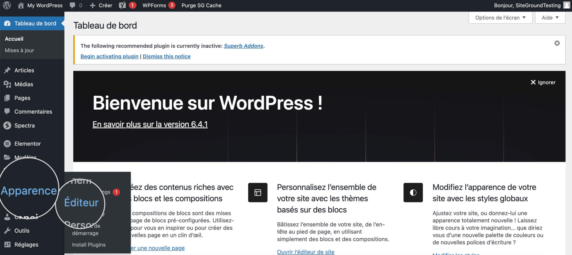Open Mises à jour submenu item
This screenshot has height=255, width=572.
pos(19,50)
